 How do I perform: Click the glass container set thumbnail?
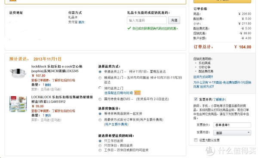coord(18,104)
